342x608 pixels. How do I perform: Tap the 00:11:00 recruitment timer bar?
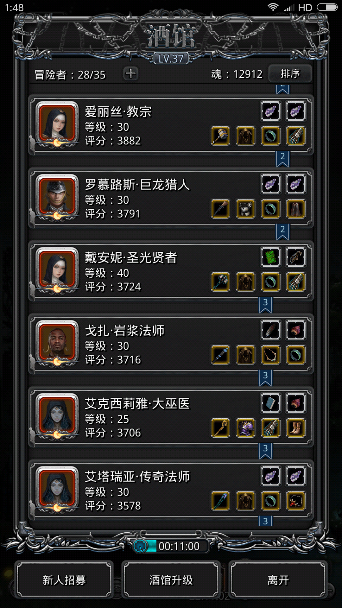171,546
